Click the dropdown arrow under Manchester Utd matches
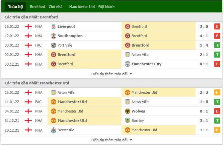 click(x=131, y=140)
